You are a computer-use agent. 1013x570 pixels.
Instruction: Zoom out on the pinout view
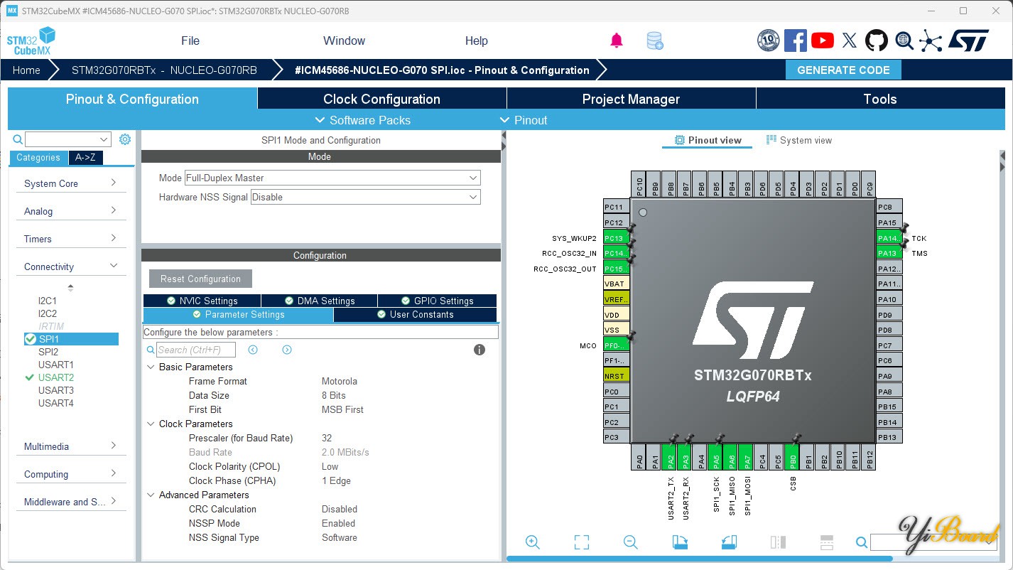631,542
